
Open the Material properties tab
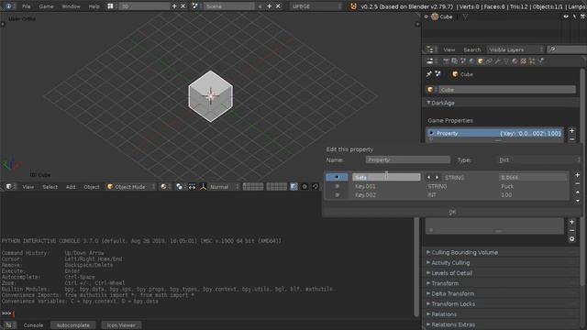515,61
